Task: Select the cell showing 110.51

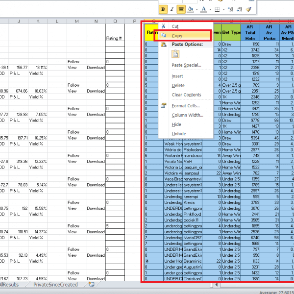Action: (x=19, y=232)
